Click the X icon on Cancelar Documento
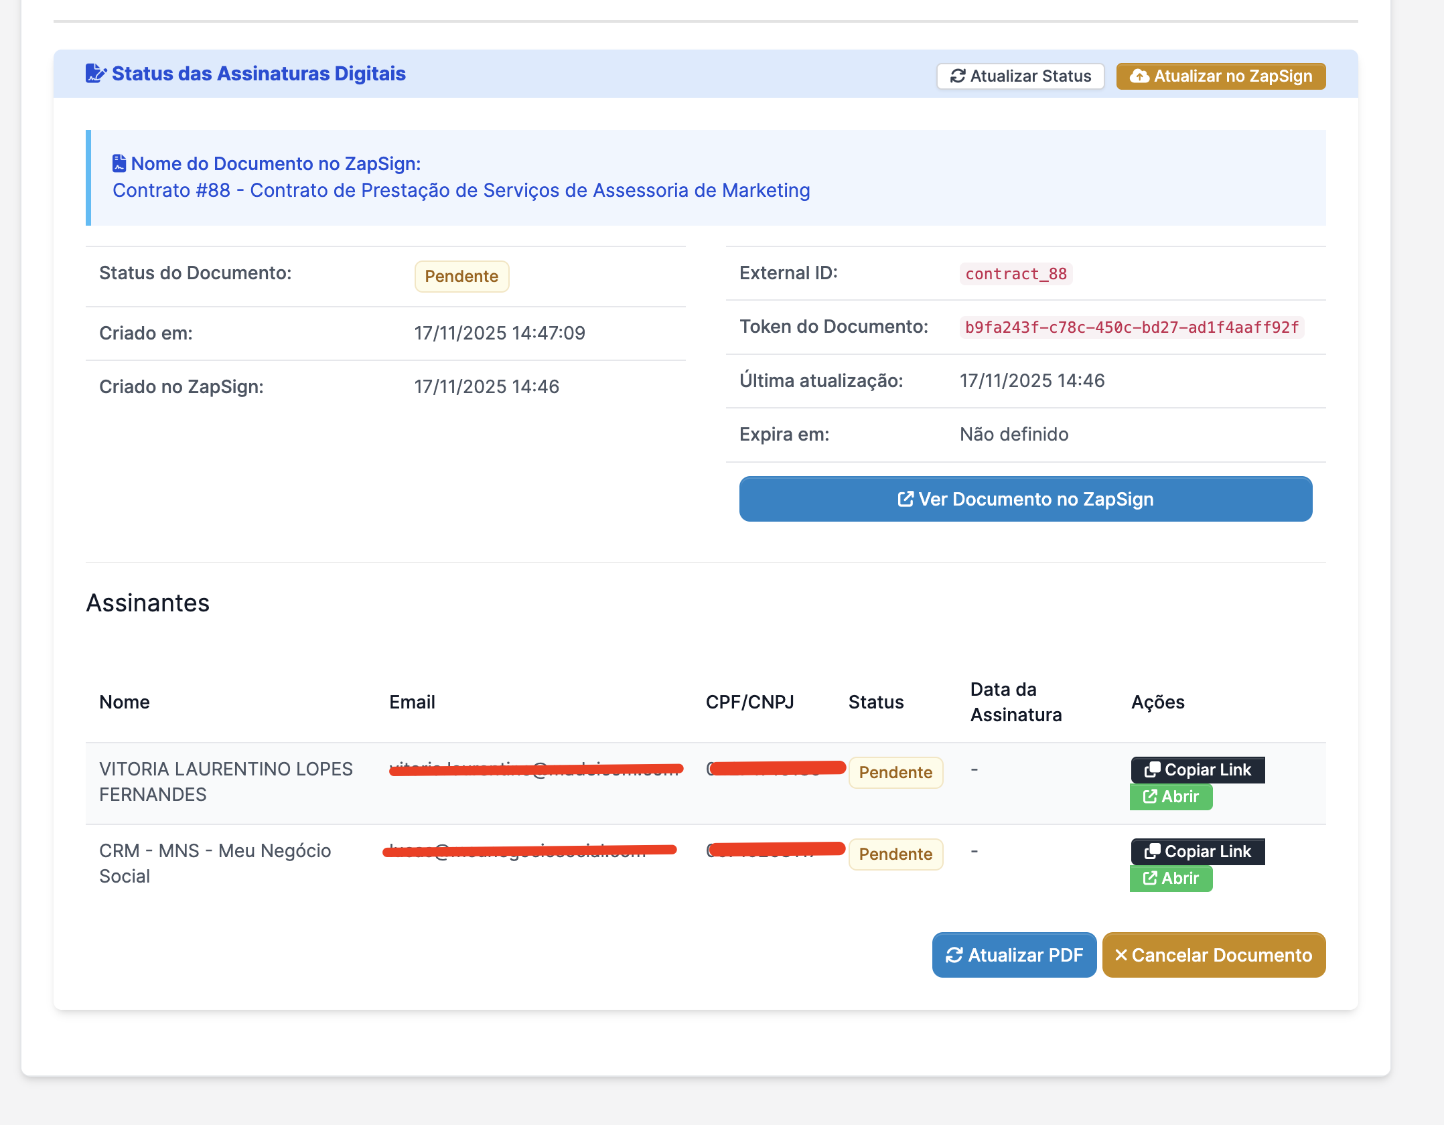 pyautogui.click(x=1122, y=955)
